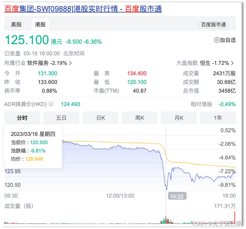
Task: Click the 14:22 time marker on chart
Action: click(x=177, y=196)
